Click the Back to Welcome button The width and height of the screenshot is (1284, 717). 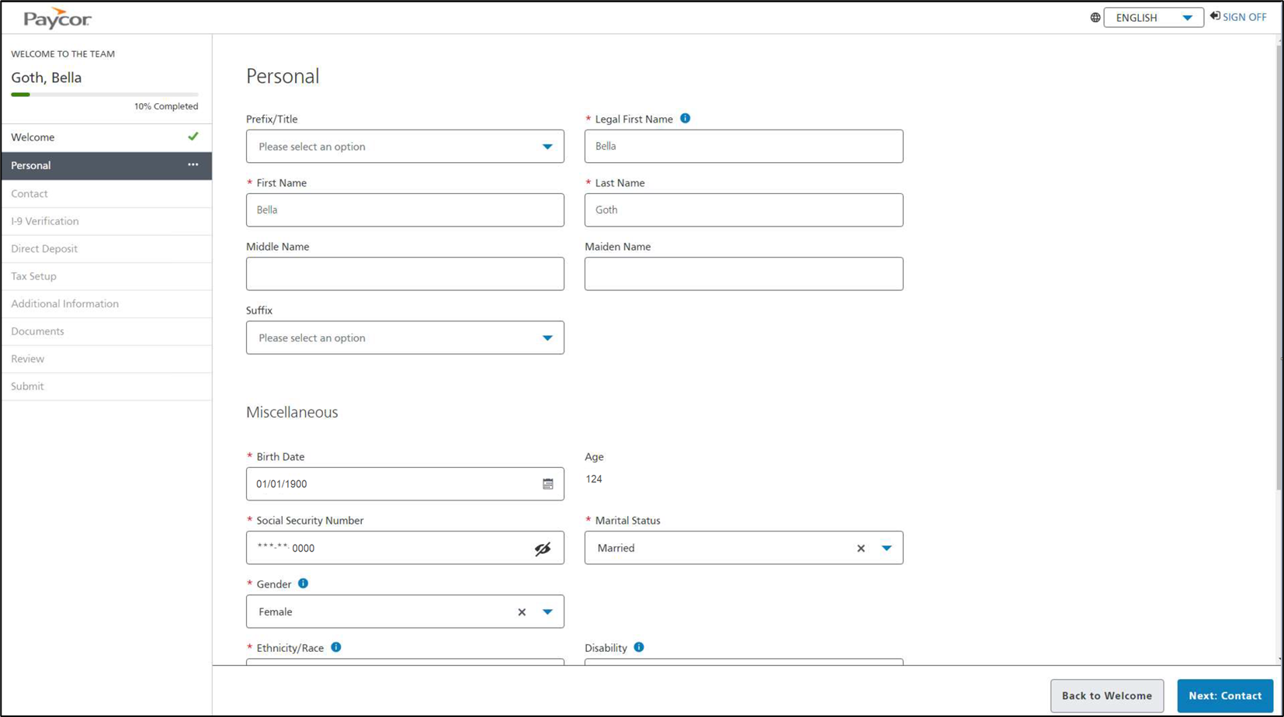point(1106,695)
